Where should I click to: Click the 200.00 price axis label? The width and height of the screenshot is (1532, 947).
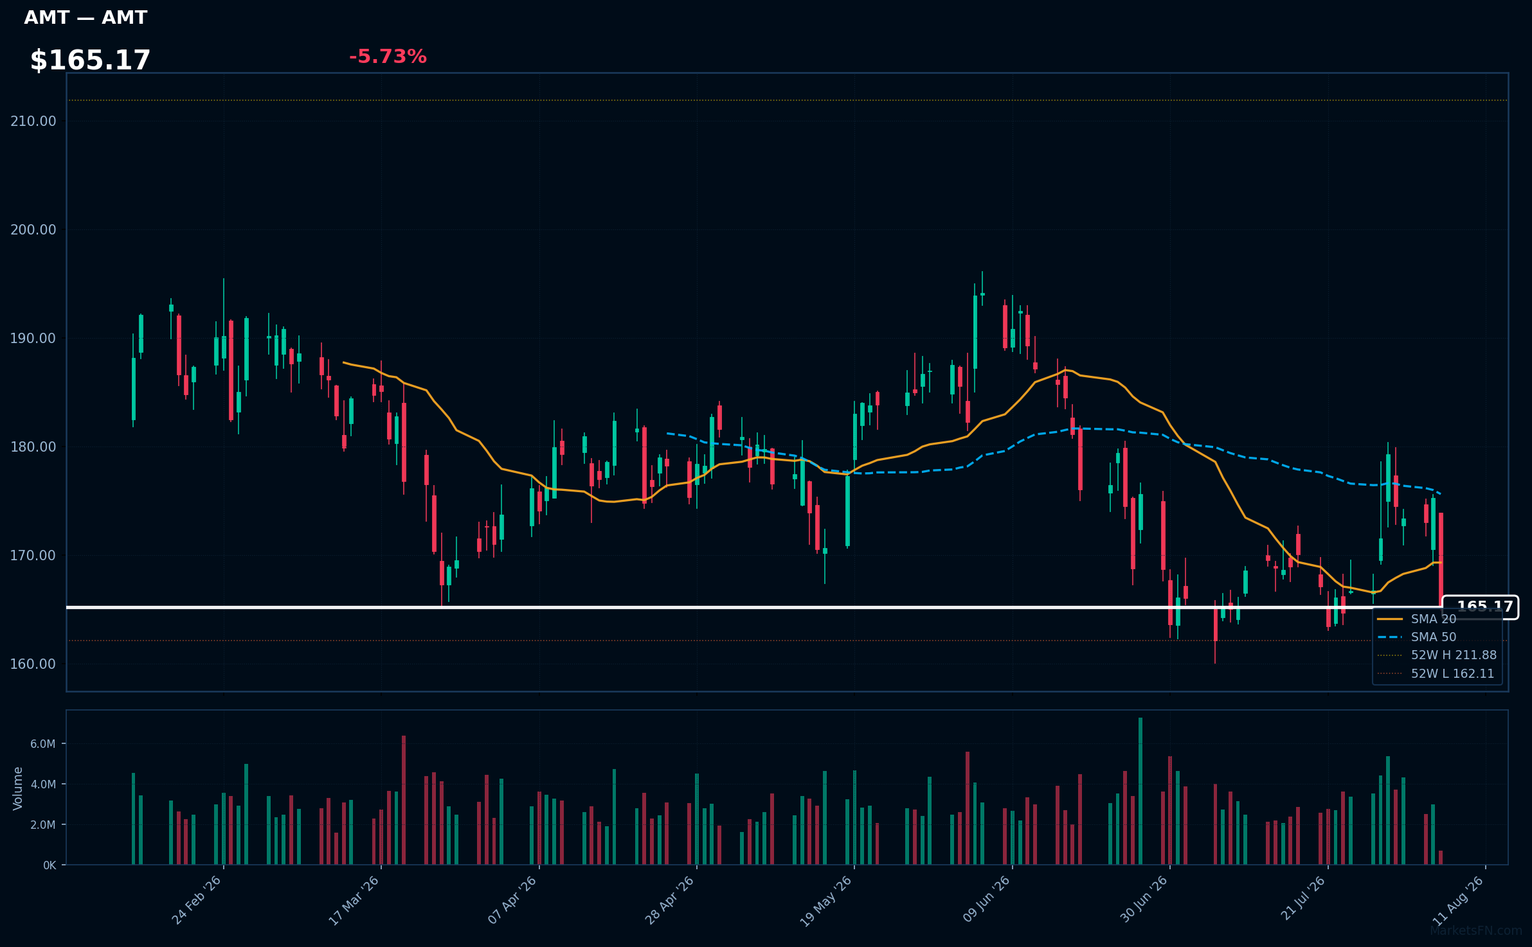coord(33,229)
